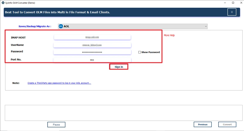Expand the Saves/Backup/Migrate As dropdown arrow
The image size is (244, 131).
[x=206, y=26]
